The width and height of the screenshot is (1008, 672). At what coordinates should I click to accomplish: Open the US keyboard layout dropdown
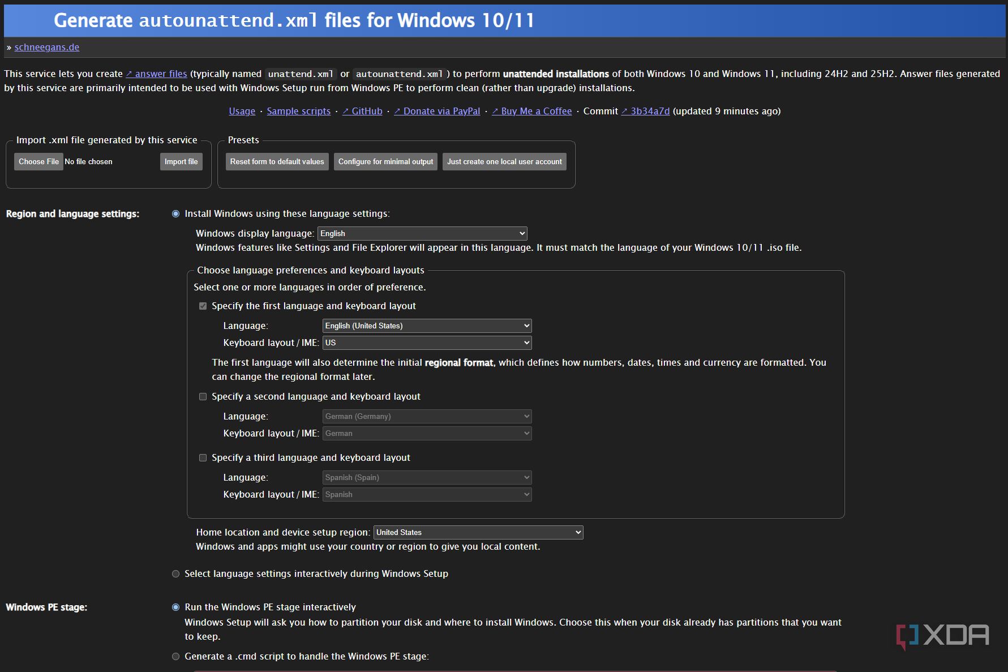coord(427,343)
